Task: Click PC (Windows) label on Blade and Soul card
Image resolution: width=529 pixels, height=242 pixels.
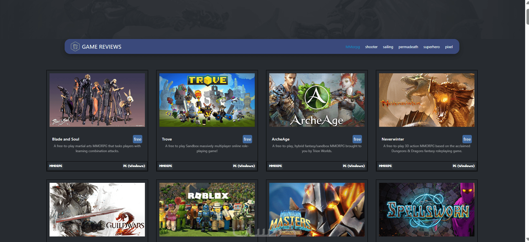Action: point(134,166)
